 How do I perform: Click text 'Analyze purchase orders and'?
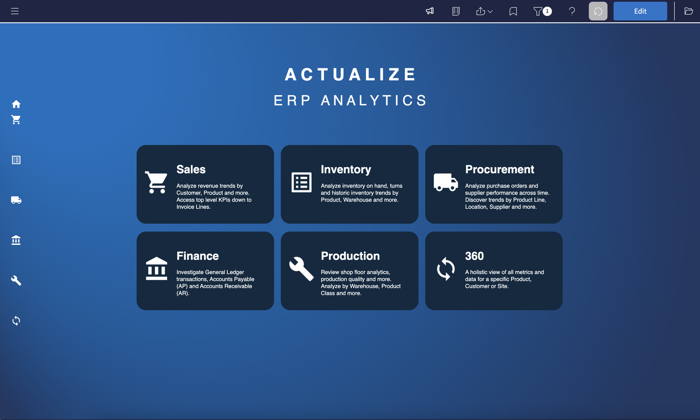pos(501,186)
